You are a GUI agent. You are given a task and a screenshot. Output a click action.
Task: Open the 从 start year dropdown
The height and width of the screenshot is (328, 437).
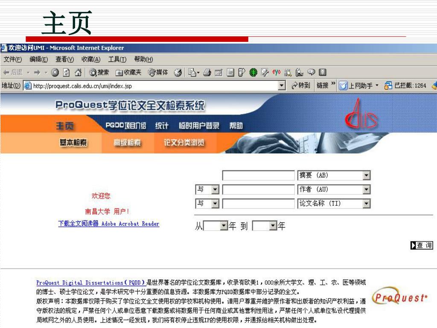coord(216,225)
